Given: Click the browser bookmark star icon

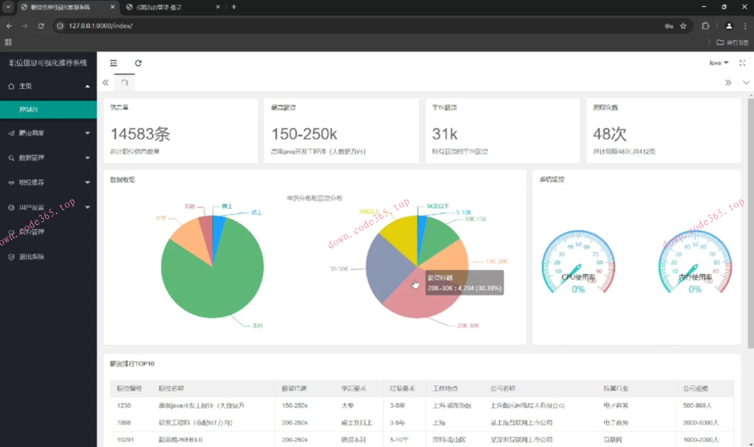Looking at the screenshot, I should (x=683, y=26).
